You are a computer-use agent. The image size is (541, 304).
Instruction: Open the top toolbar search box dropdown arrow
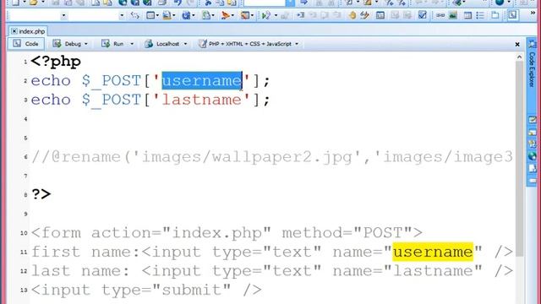tap(291, 3)
